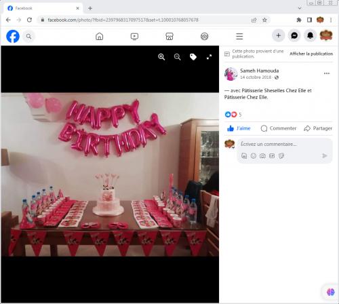This screenshot has height=304, width=339.
Task: Open the notifications bell
Action: [x=310, y=35]
